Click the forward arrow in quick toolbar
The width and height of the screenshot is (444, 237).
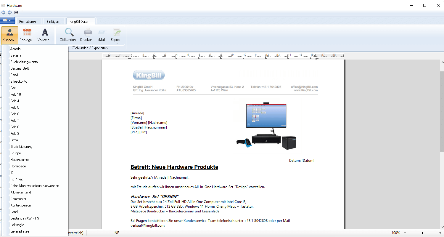coord(10,12)
